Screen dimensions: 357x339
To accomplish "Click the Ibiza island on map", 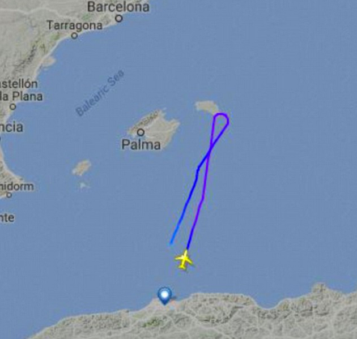I will pyautogui.click(x=82, y=168).
